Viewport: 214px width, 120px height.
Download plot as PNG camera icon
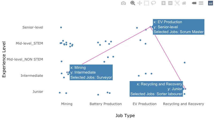click(123, 3)
